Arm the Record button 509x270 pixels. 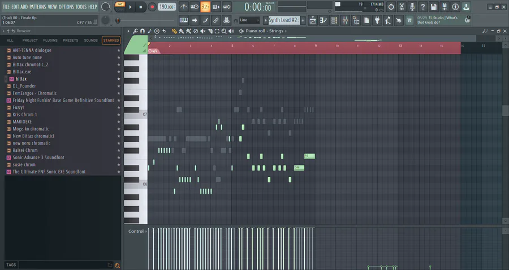click(152, 7)
